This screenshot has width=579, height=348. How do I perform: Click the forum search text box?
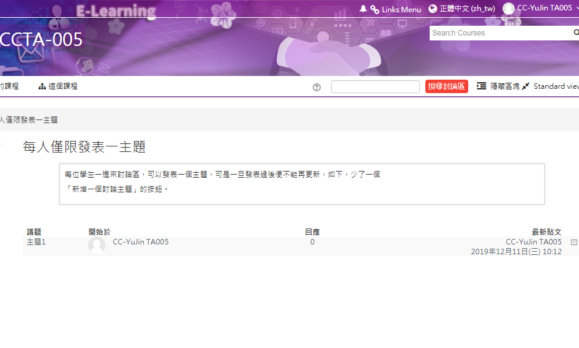point(375,87)
